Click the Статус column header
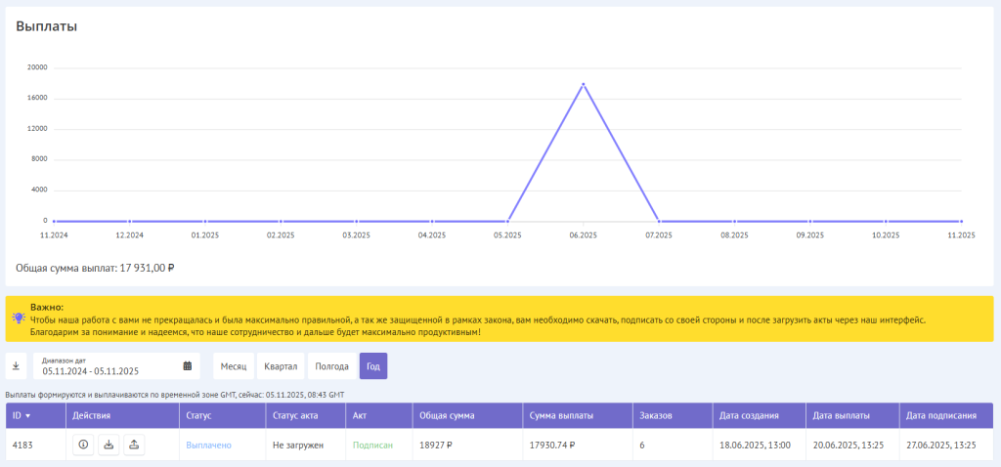Image resolution: width=1001 pixels, height=467 pixels. (x=197, y=415)
